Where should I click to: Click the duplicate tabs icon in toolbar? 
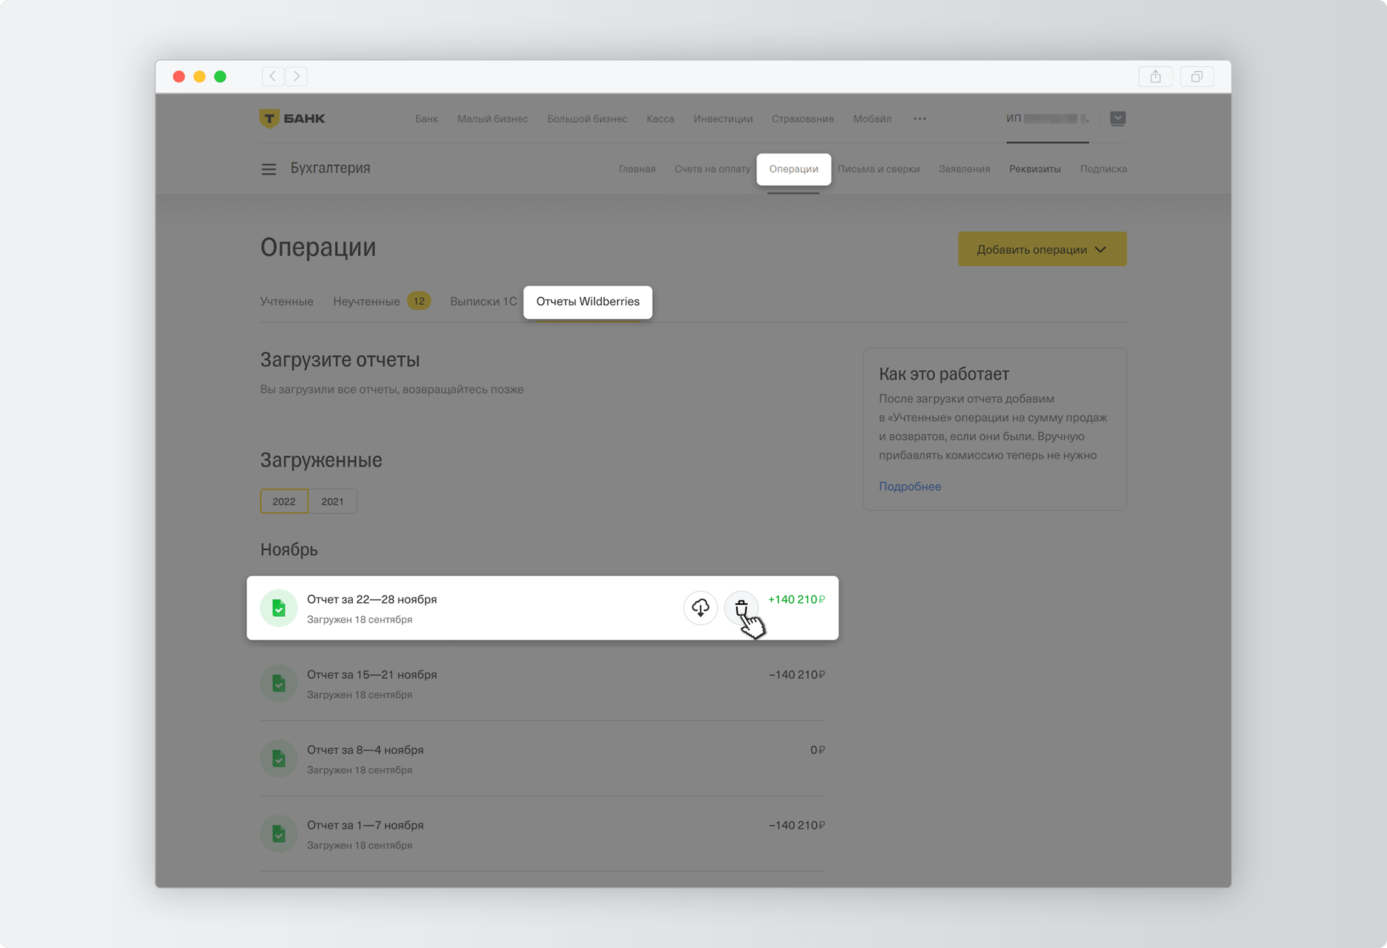coord(1197,76)
